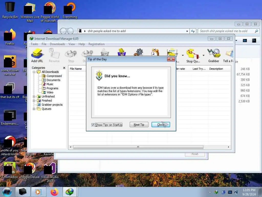
Task: Expand the Queues tree node
Action: (x=34, y=109)
